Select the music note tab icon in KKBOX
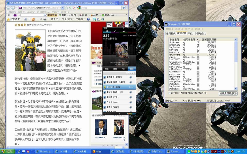 pos(107,31)
